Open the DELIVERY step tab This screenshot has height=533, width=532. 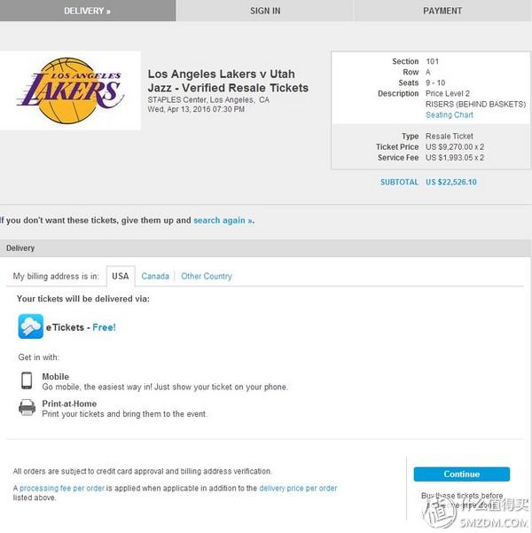(x=88, y=11)
